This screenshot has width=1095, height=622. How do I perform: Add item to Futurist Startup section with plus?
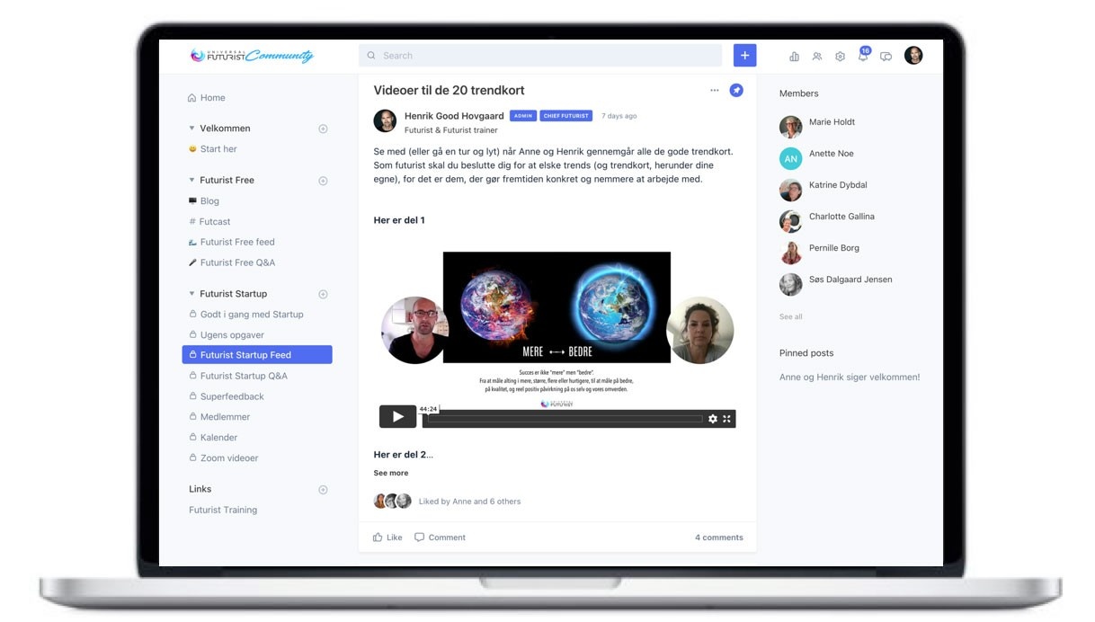[x=324, y=294]
